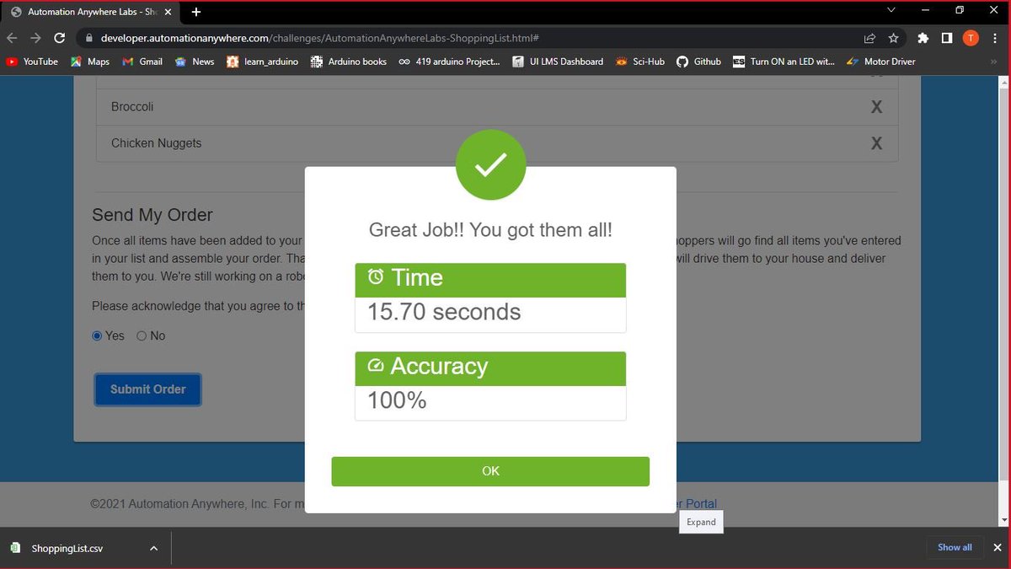Open the Turn ON an LED bookmark
The image size is (1011, 569).
click(784, 62)
